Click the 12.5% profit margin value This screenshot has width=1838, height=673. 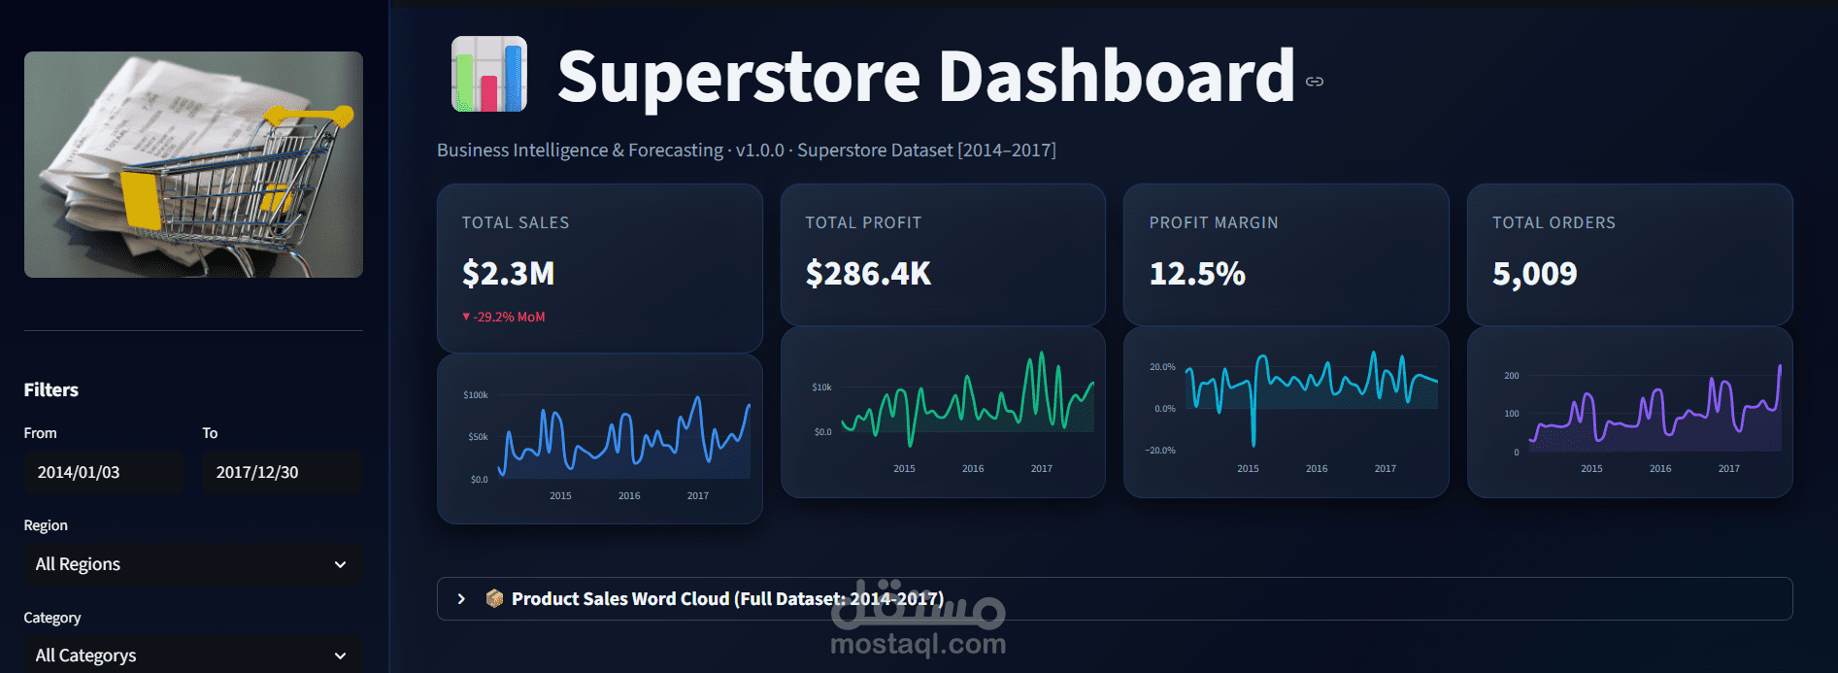(x=1197, y=274)
